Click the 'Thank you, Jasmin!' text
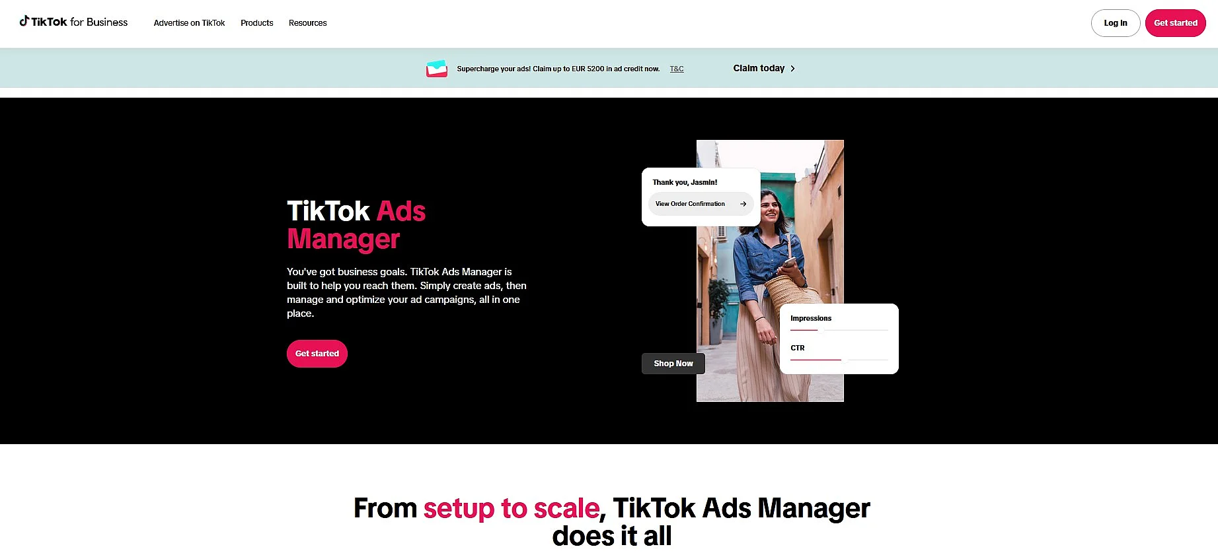Screen dimensions: 1218x555 (685, 182)
